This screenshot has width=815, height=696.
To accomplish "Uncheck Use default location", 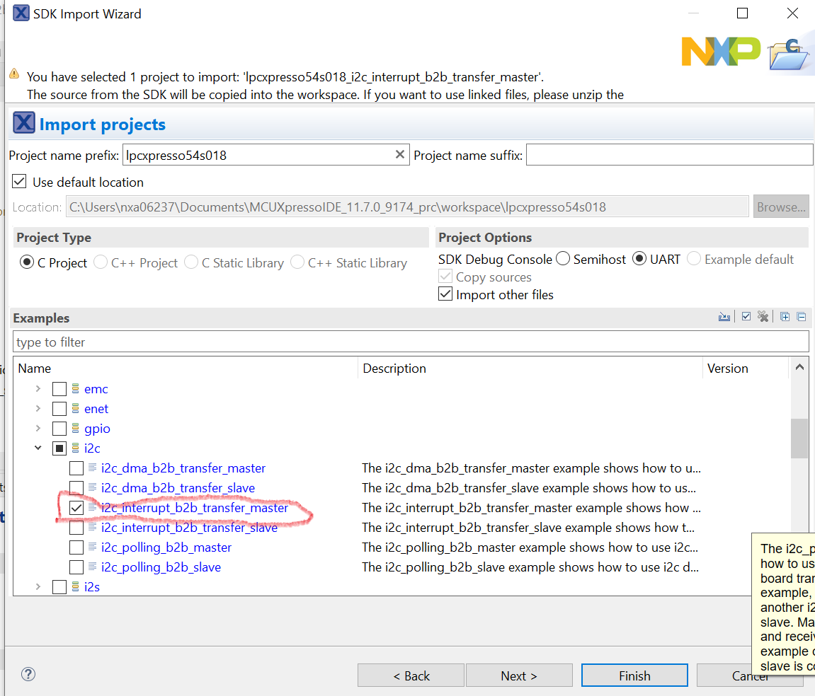I will coord(18,181).
